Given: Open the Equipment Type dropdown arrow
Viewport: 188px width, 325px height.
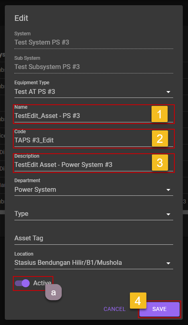Looking at the screenshot, I should 168,92.
